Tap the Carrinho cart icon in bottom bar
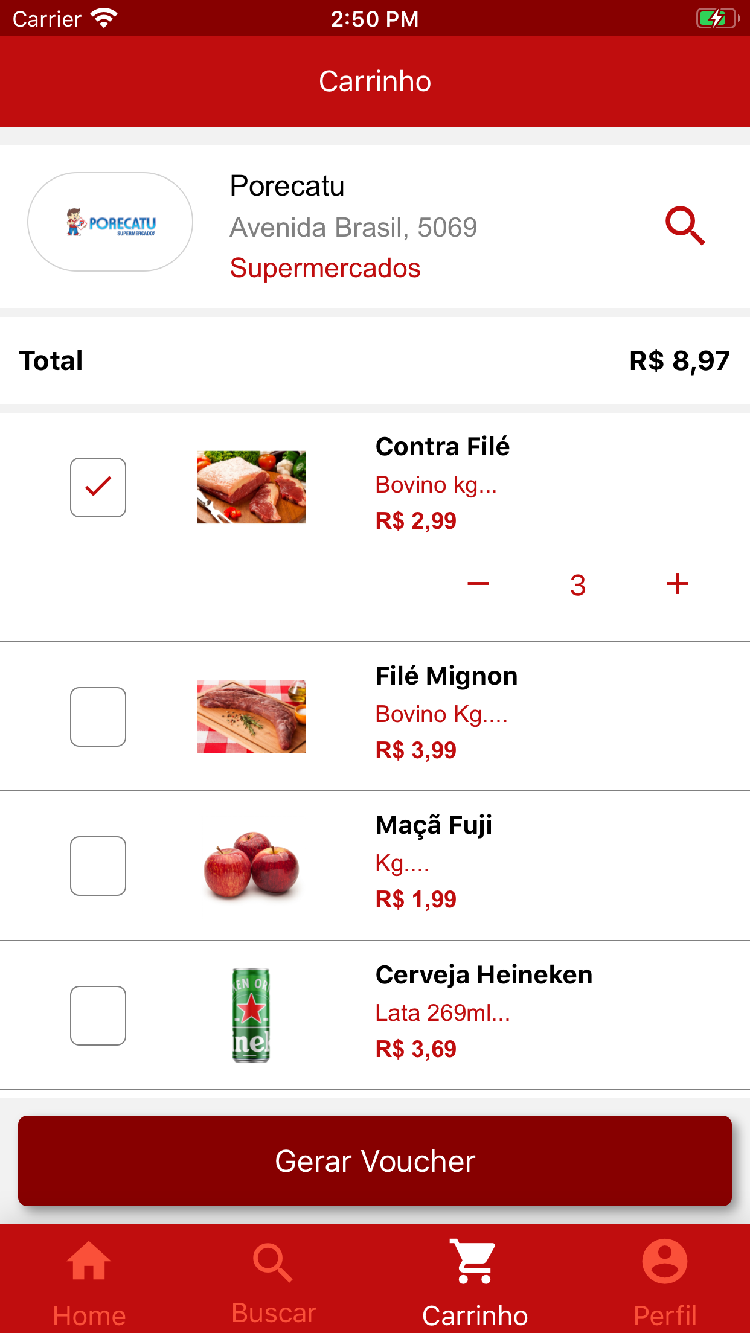 [475, 1263]
